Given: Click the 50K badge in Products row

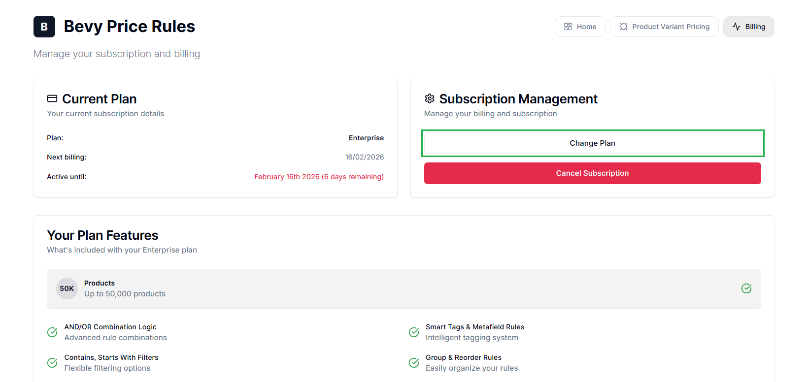Looking at the screenshot, I should (x=67, y=288).
